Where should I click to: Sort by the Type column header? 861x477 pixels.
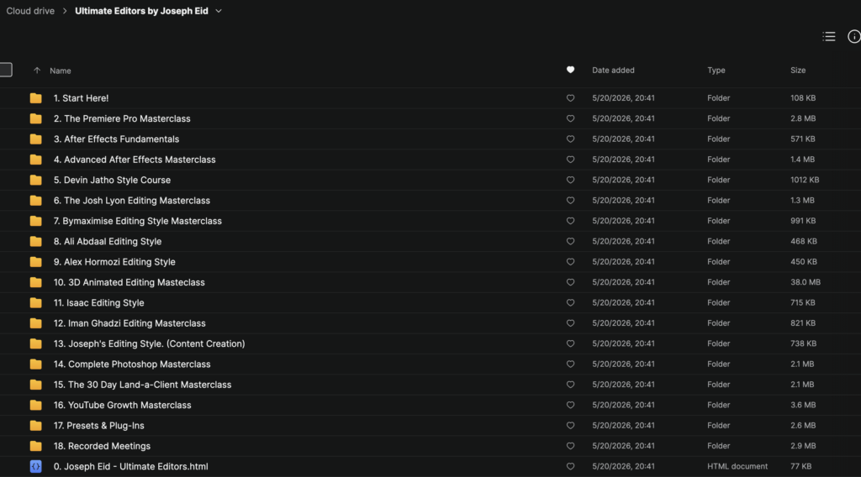pyautogui.click(x=716, y=71)
